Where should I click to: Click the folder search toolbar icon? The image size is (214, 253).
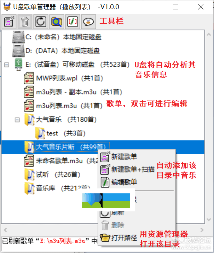coord(57,22)
